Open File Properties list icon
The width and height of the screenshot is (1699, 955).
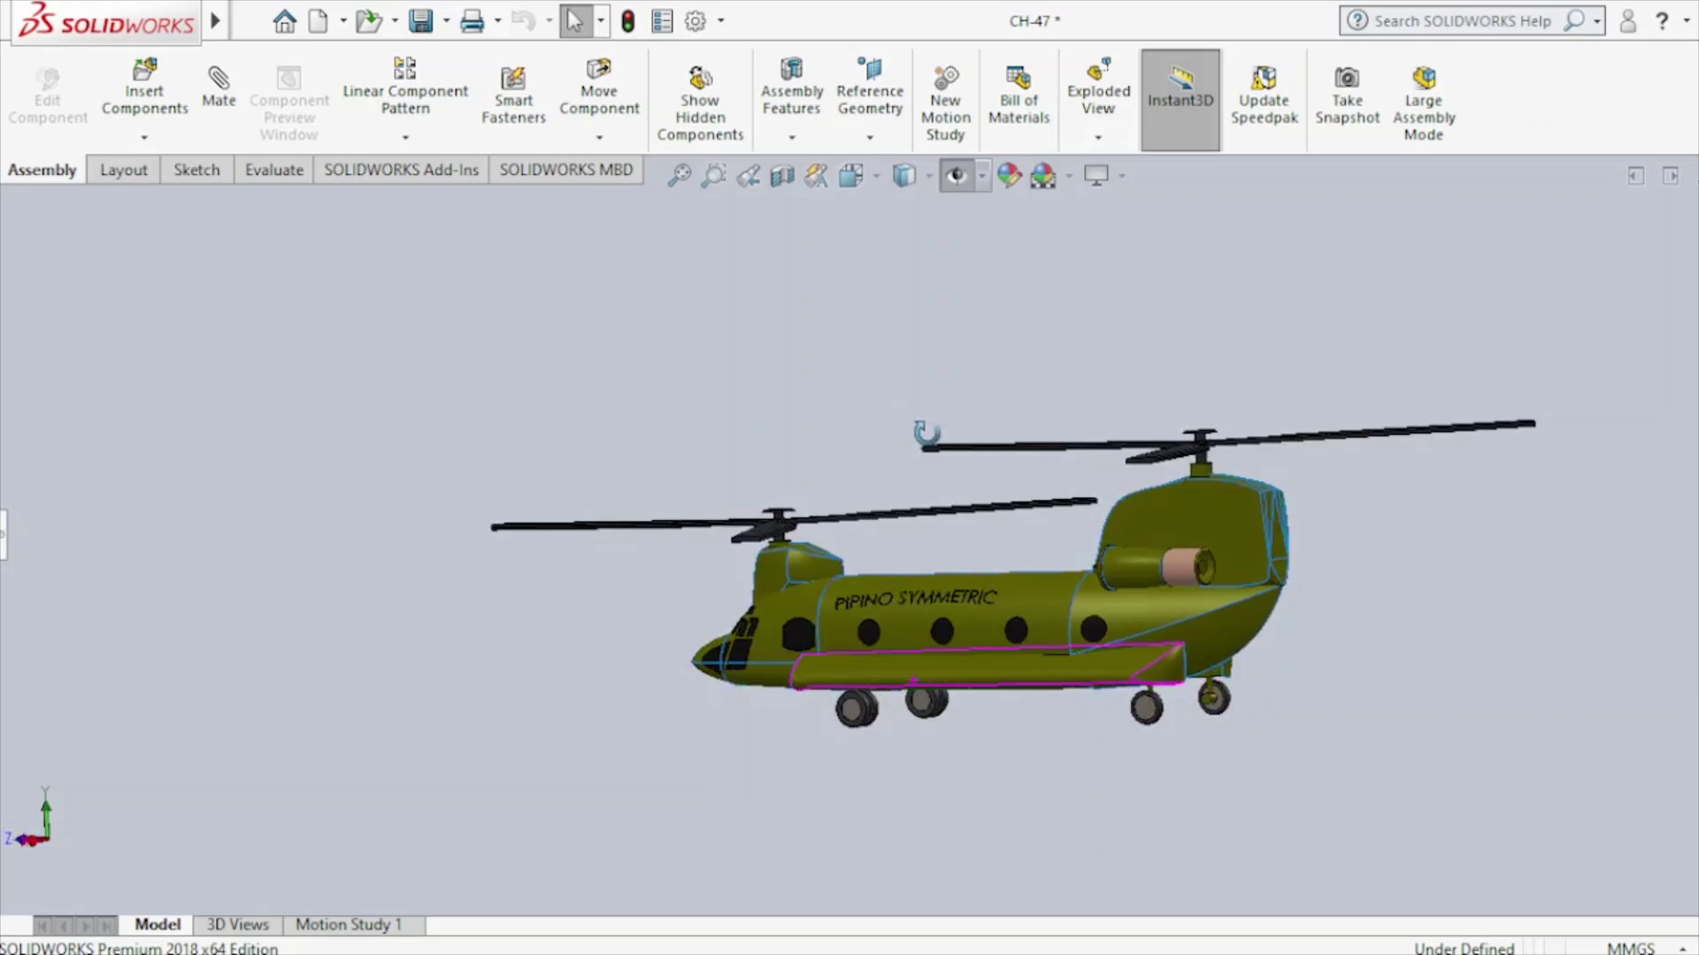tap(662, 21)
